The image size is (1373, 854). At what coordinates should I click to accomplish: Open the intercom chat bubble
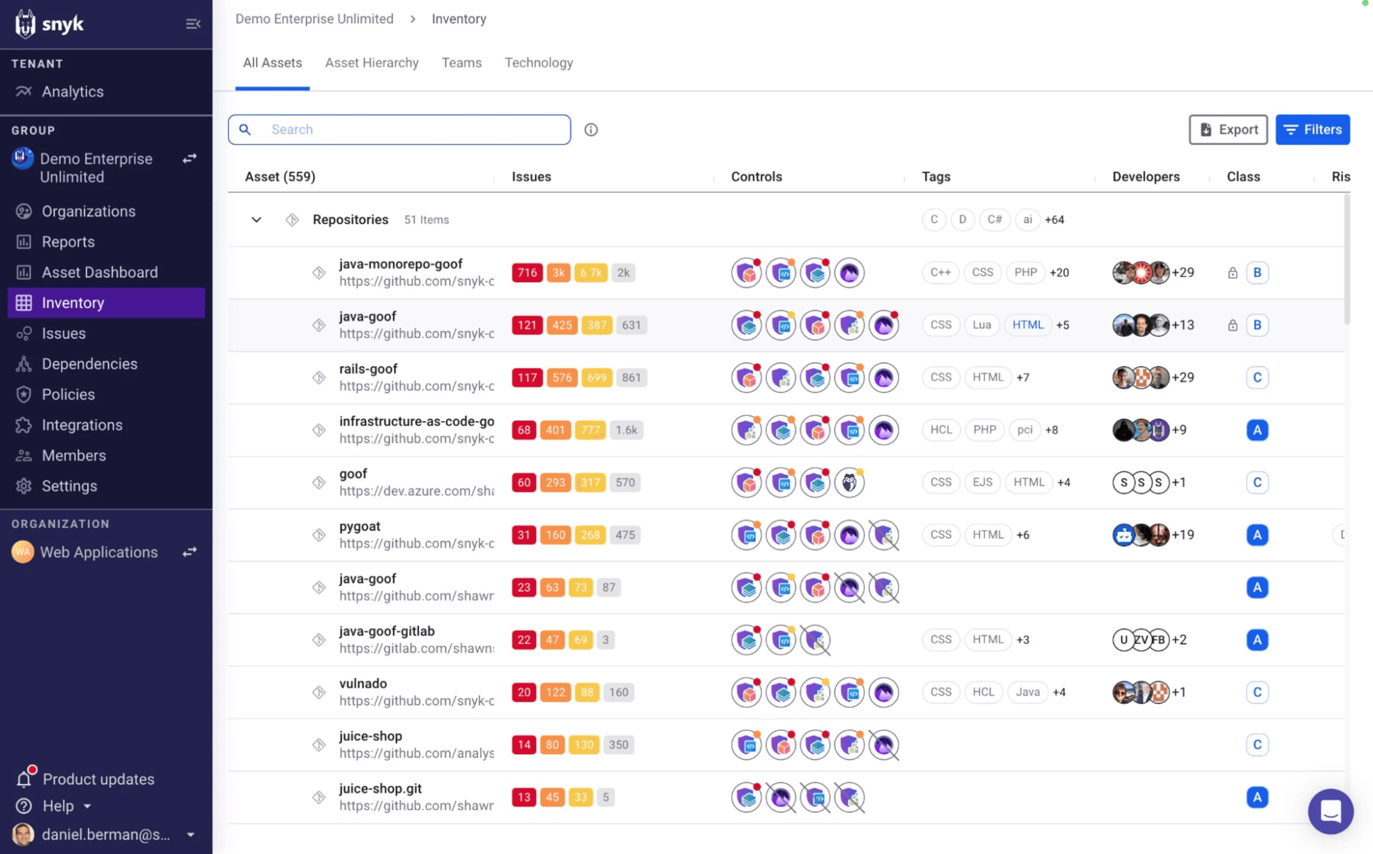click(x=1330, y=811)
